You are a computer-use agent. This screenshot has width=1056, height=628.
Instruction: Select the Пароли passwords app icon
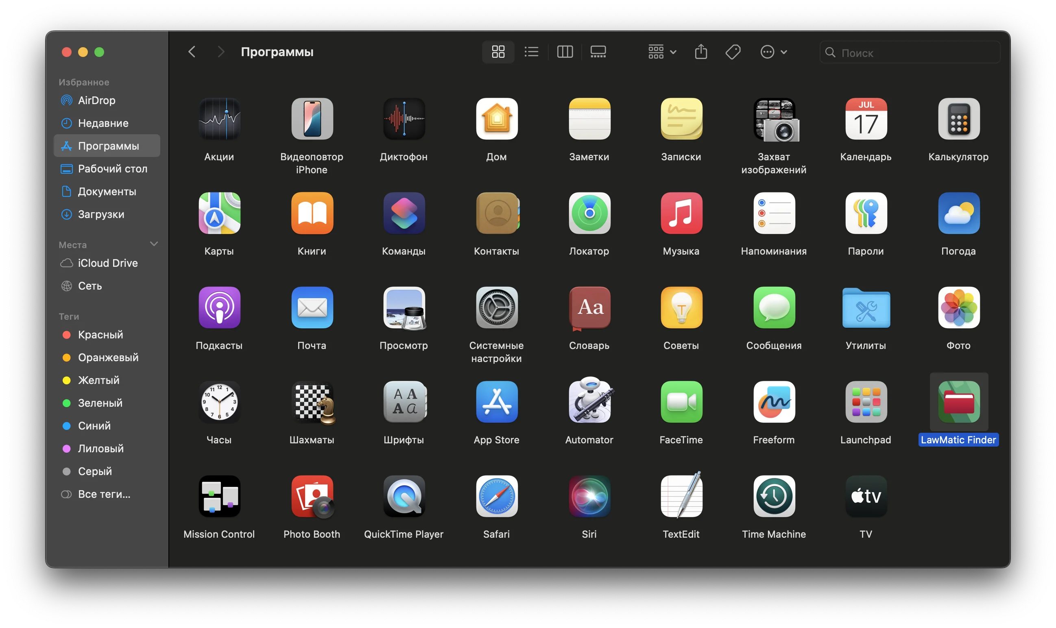[x=866, y=213]
